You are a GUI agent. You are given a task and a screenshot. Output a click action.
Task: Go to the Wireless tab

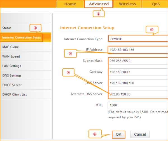pyautogui.click(x=127, y=4)
